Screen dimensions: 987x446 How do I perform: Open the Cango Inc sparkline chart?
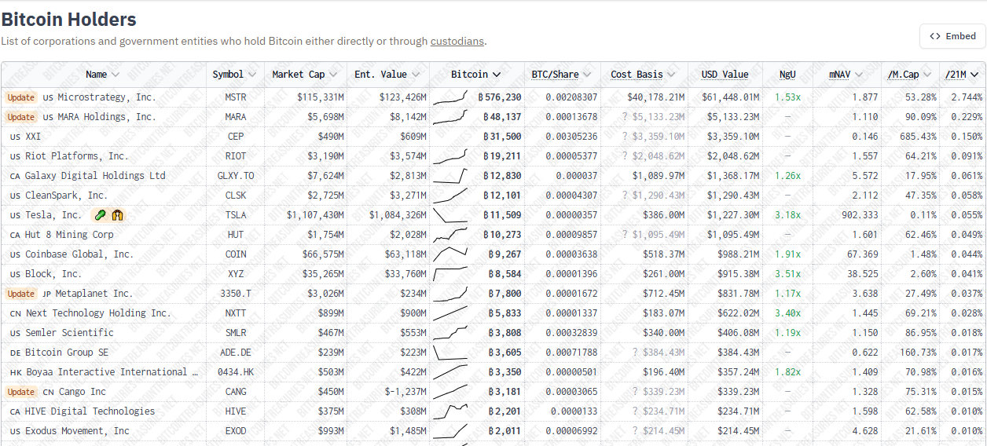coord(450,392)
